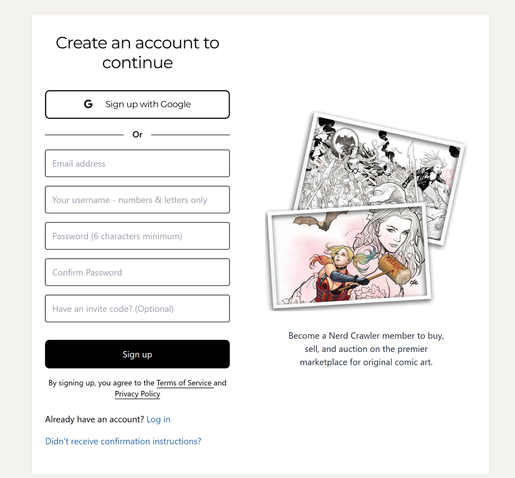Follow the Log in link

click(x=158, y=419)
